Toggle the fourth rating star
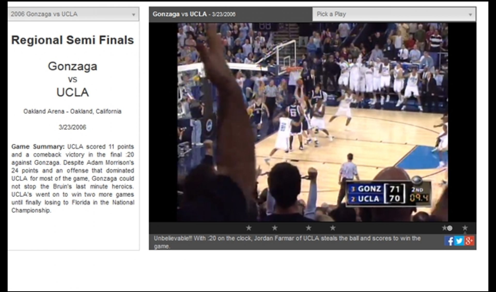The image size is (496, 292). point(332,228)
